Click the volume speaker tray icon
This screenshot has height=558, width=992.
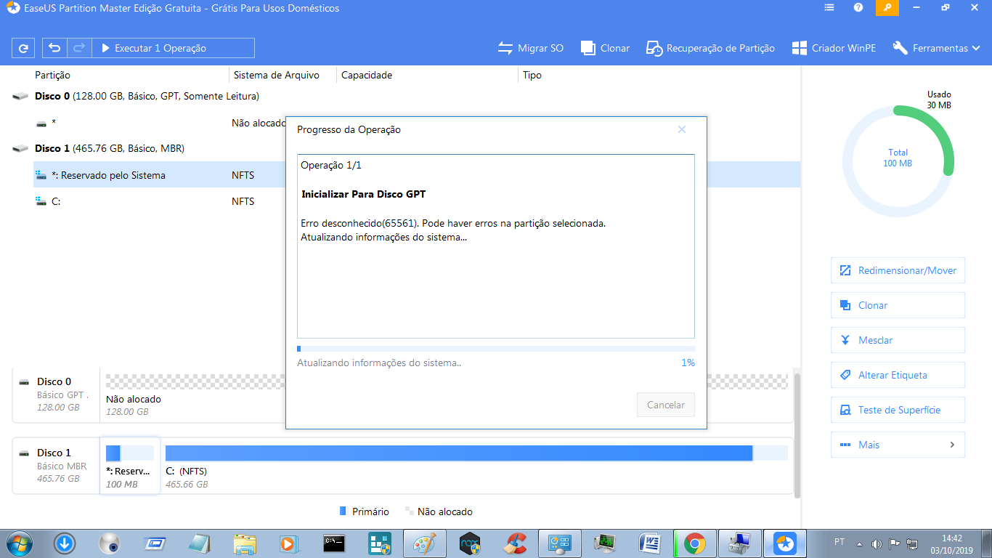coord(877,543)
